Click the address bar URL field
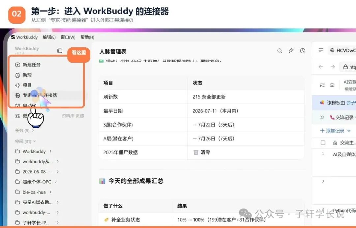 pyautogui.click(x=348, y=67)
